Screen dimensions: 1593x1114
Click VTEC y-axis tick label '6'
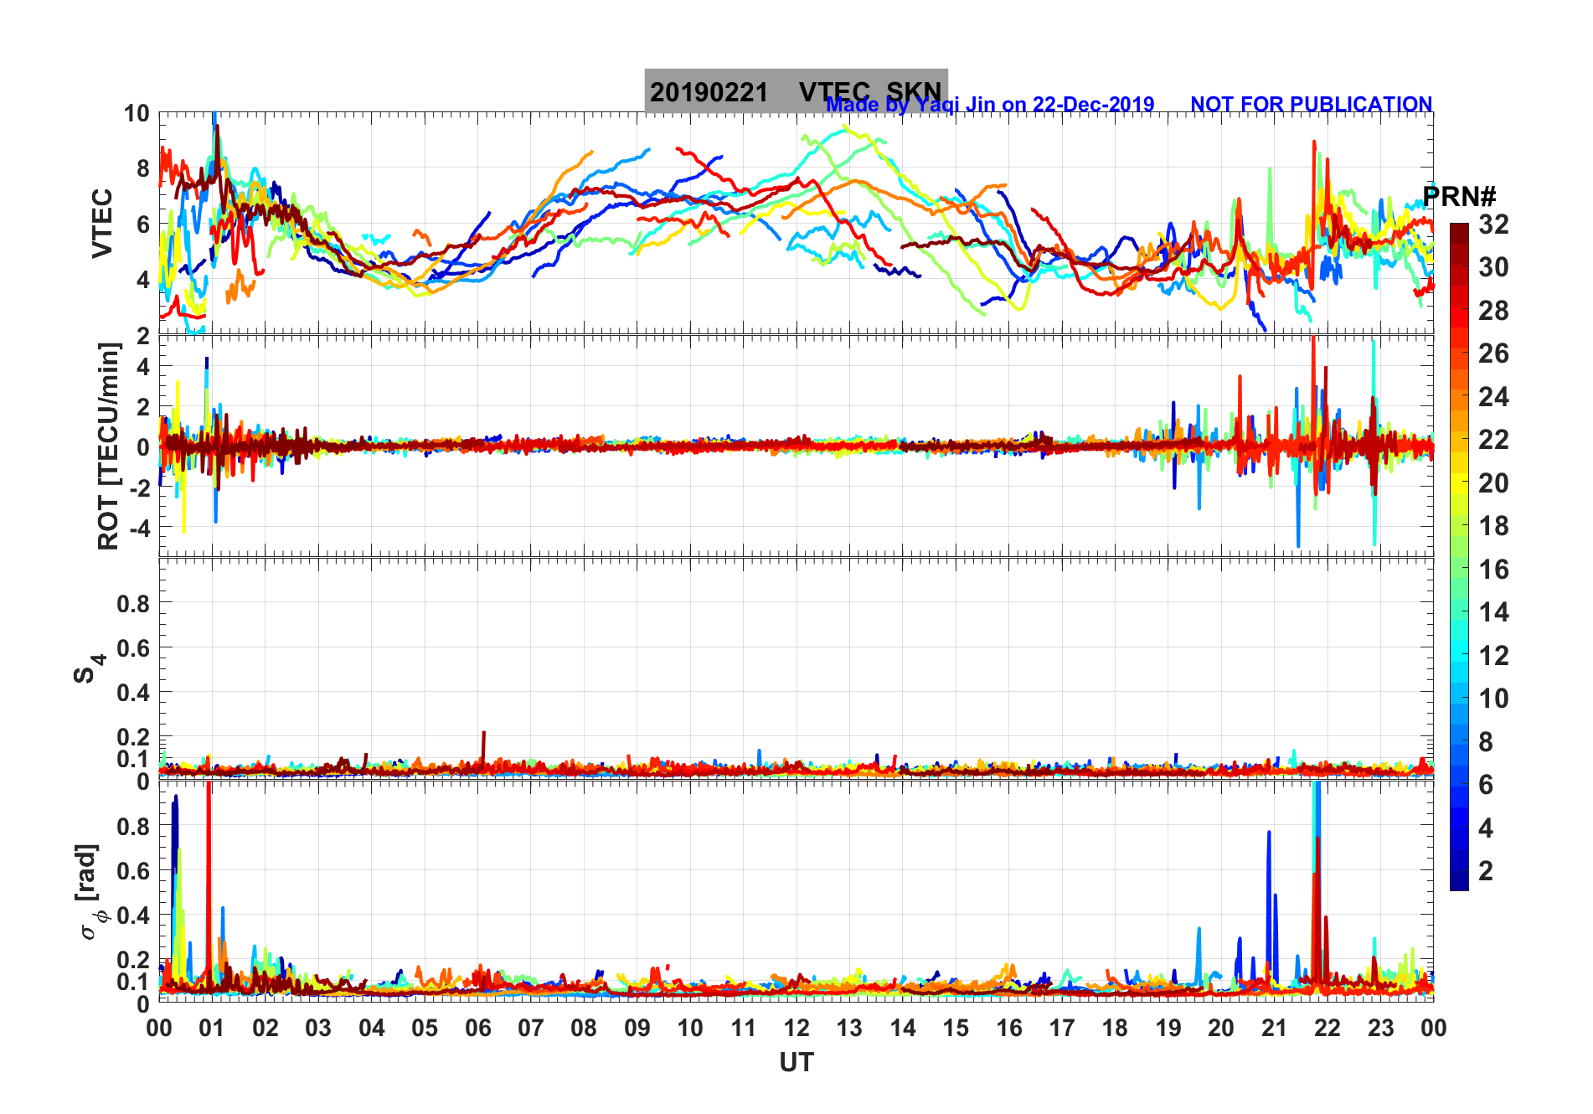(x=143, y=224)
